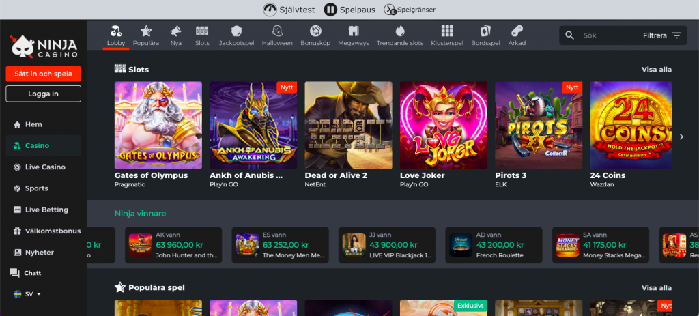Select Trendande slots flame icon
The width and height of the screenshot is (699, 316).
[400, 31]
